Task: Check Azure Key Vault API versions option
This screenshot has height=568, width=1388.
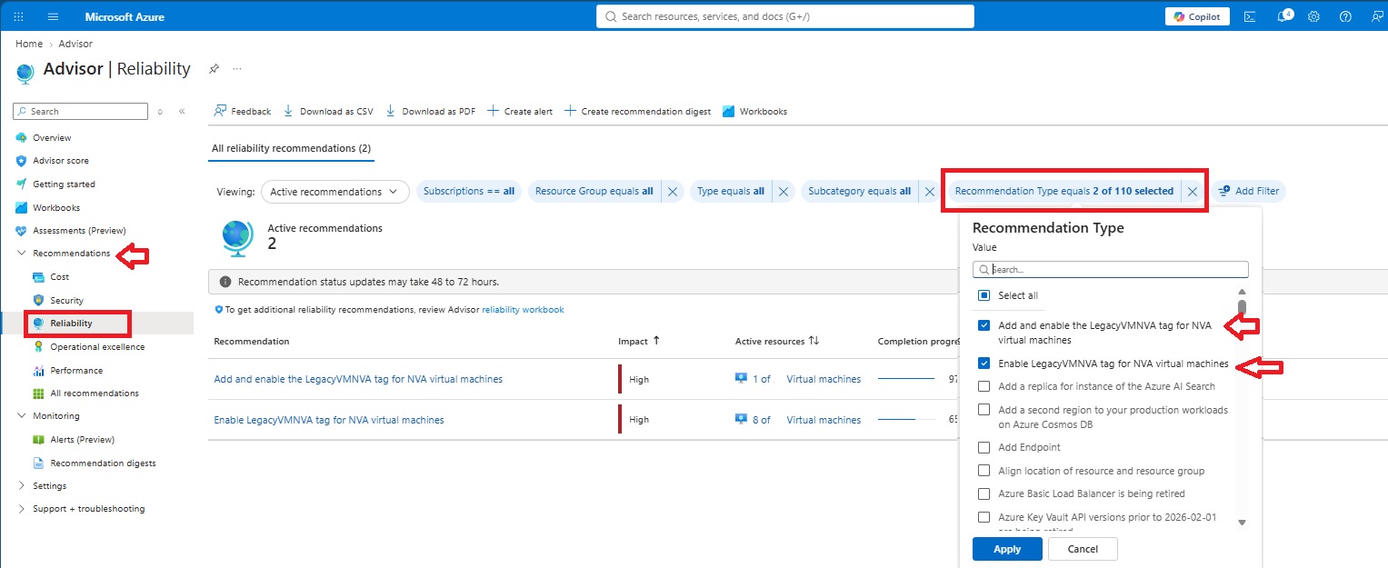Action: (x=984, y=518)
